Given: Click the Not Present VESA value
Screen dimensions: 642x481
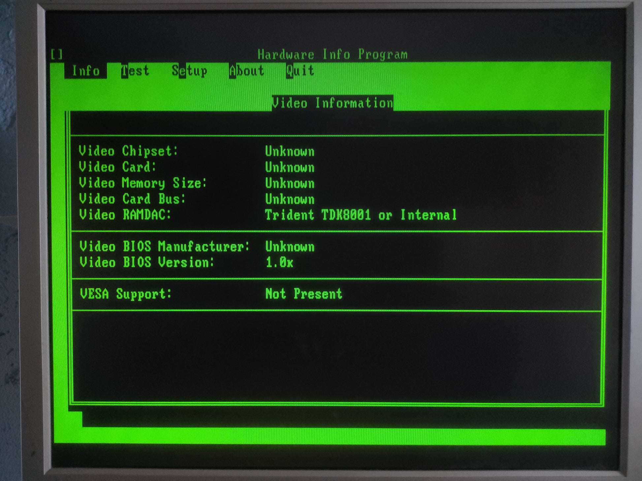Looking at the screenshot, I should coord(304,294).
